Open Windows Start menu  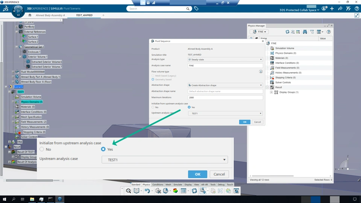pyautogui.click(x=5, y=199)
